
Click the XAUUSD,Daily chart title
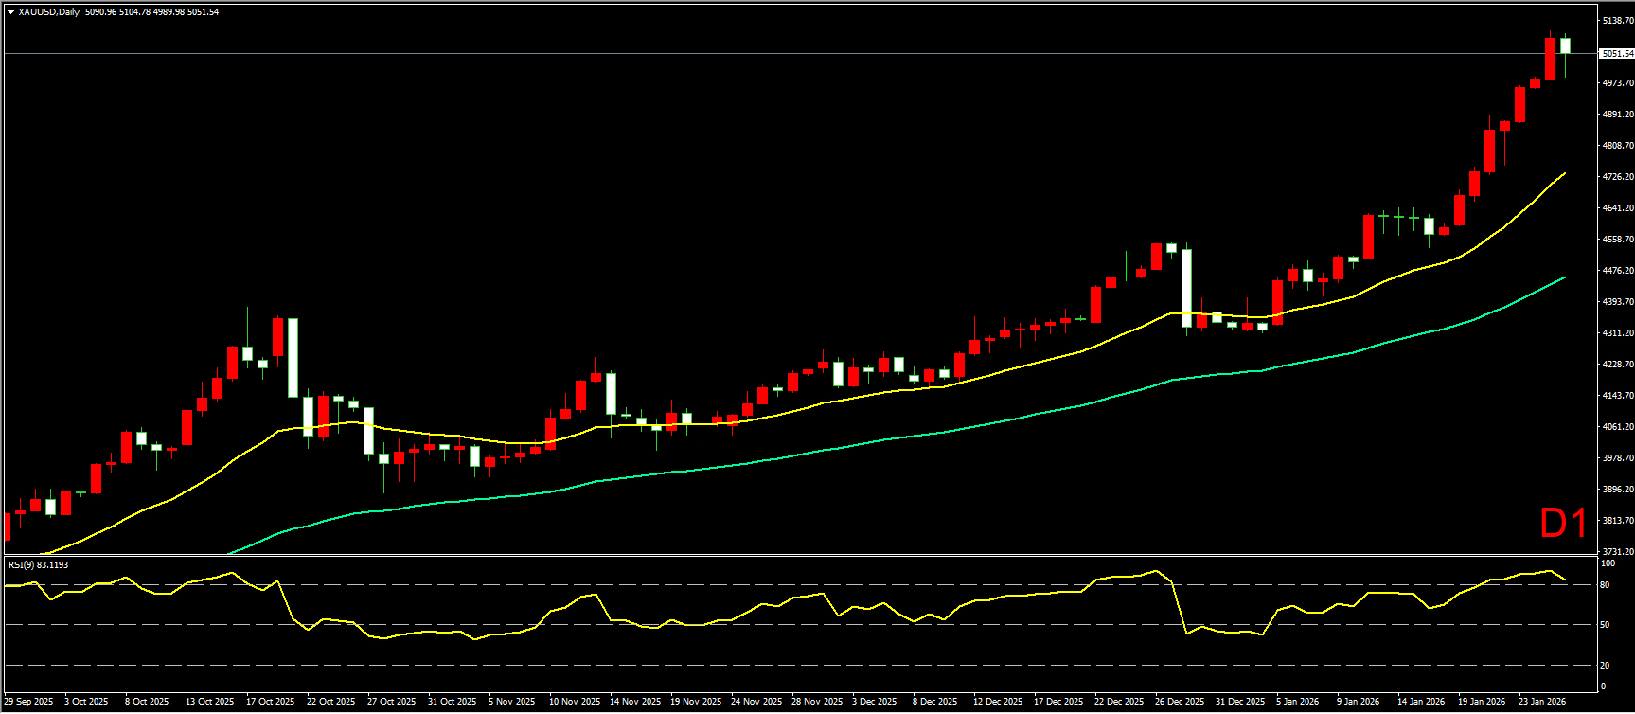click(x=49, y=12)
